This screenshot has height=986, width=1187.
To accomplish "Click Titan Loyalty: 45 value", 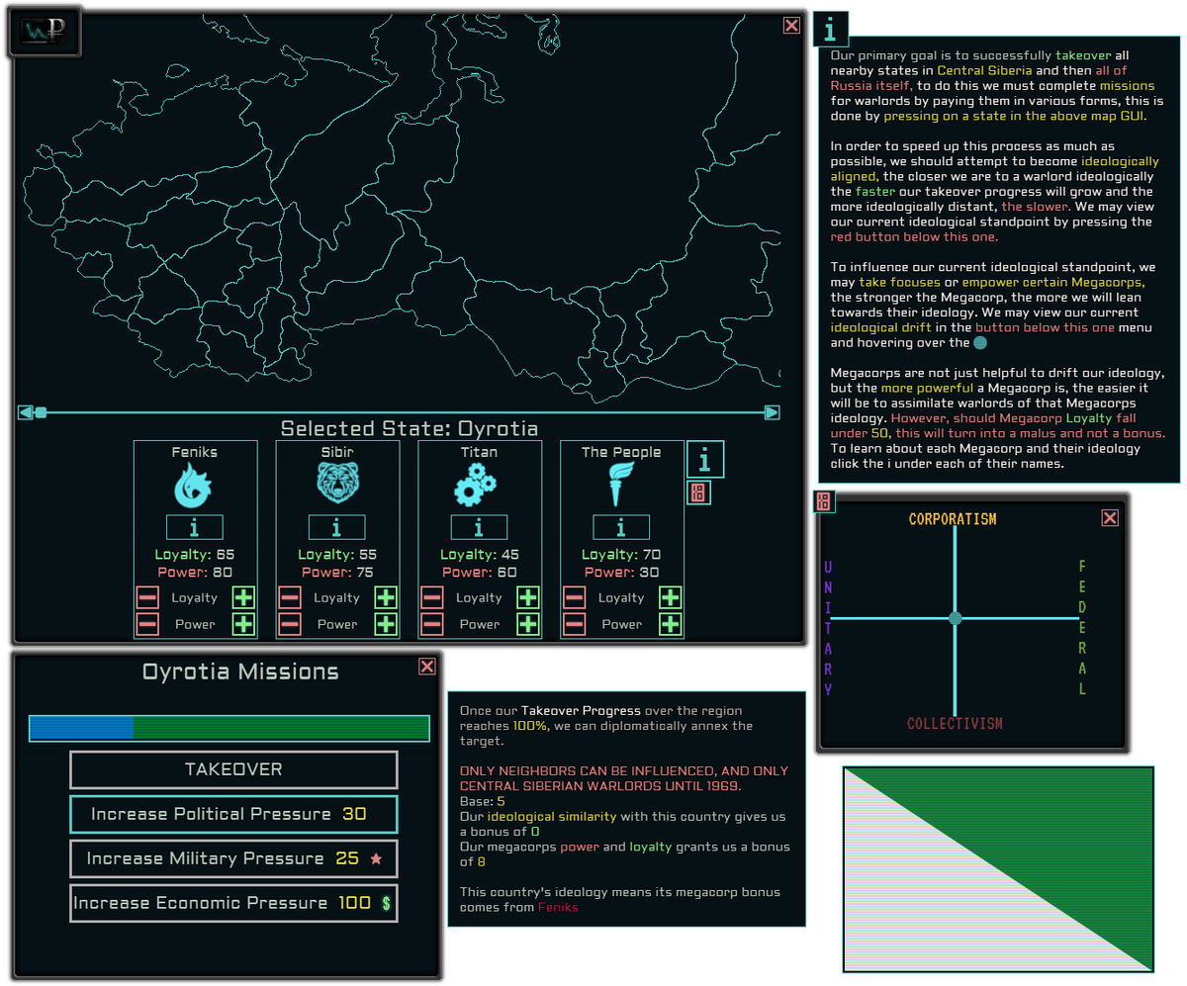I will 479,555.
